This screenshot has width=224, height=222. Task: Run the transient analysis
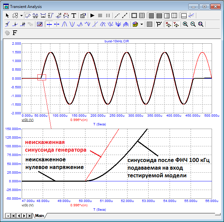92,15
